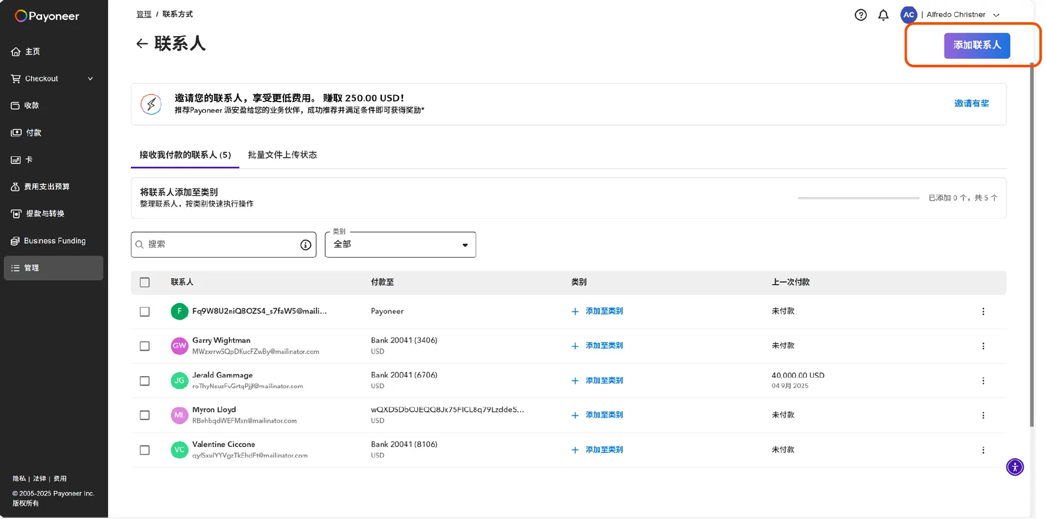Open row menu for Valentine Ciccone

point(983,451)
